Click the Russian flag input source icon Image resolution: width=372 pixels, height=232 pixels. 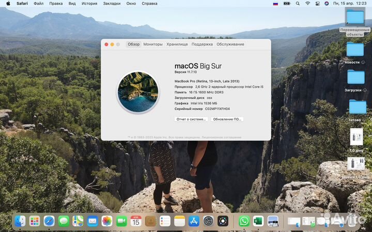point(275,4)
